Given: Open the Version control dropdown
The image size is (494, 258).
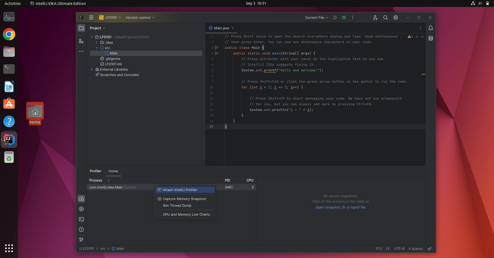Looking at the screenshot, I should pos(140,17).
